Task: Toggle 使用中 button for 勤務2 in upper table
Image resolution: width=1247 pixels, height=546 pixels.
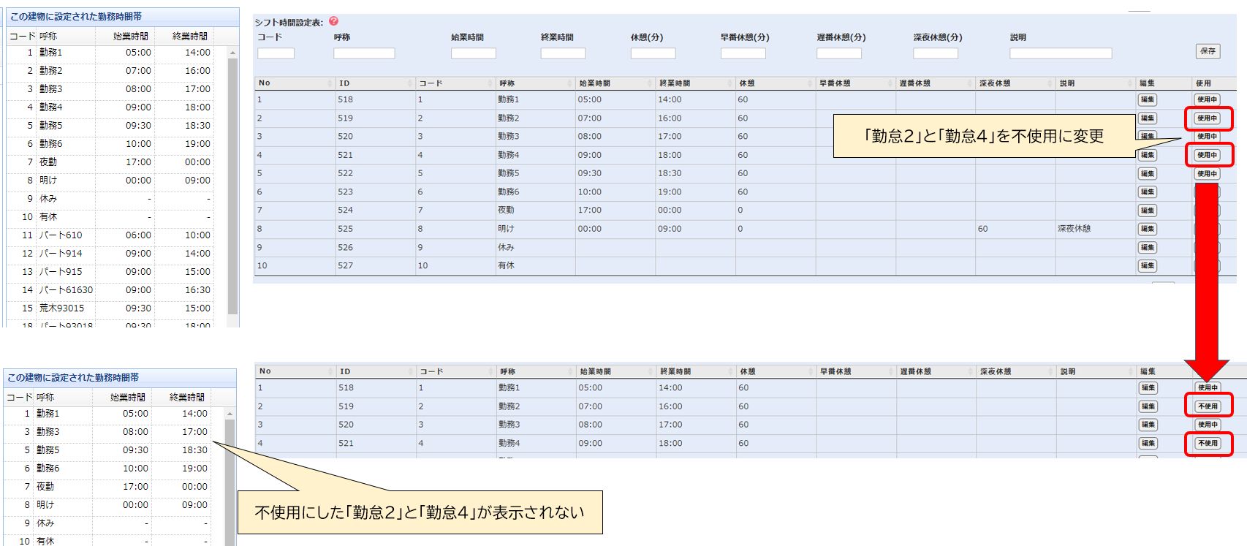Action: click(1207, 118)
